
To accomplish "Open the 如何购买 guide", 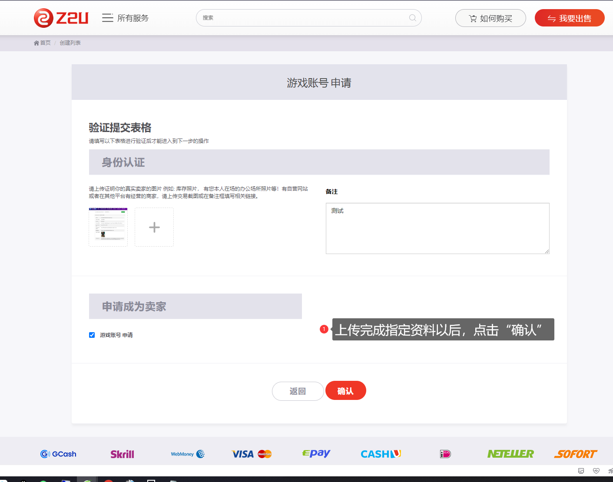I will click(490, 18).
